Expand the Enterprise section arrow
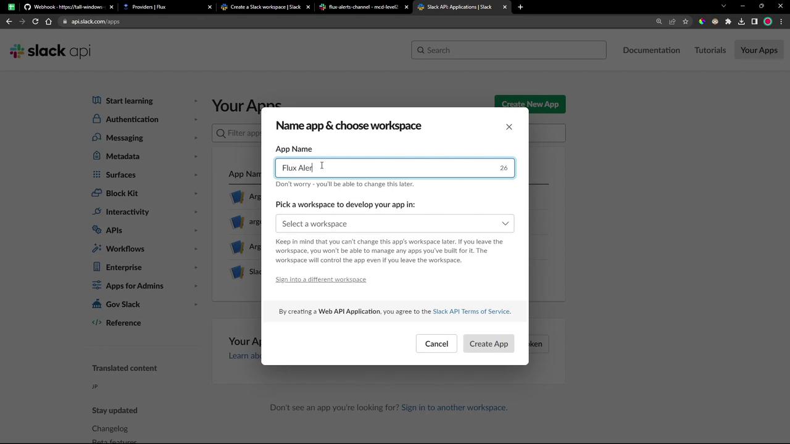The width and height of the screenshot is (790, 444). pyautogui.click(x=196, y=267)
